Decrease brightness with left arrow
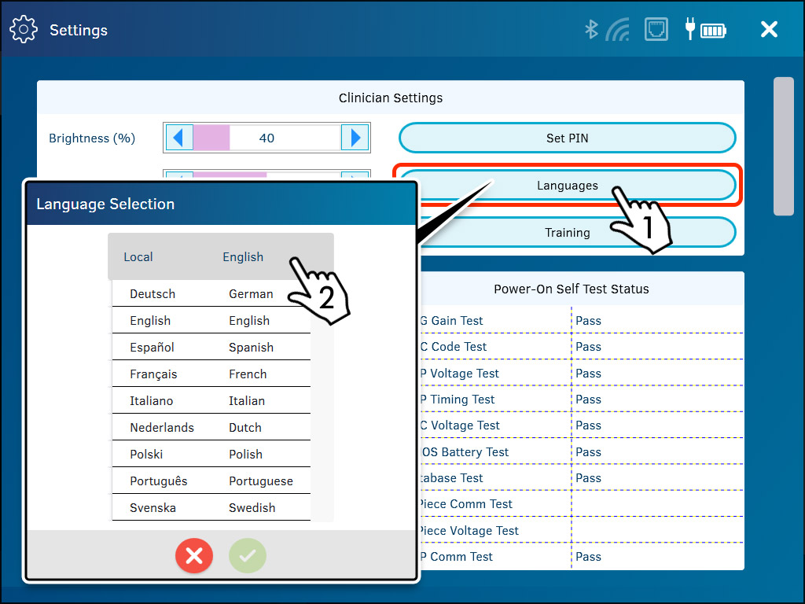 [x=178, y=138]
